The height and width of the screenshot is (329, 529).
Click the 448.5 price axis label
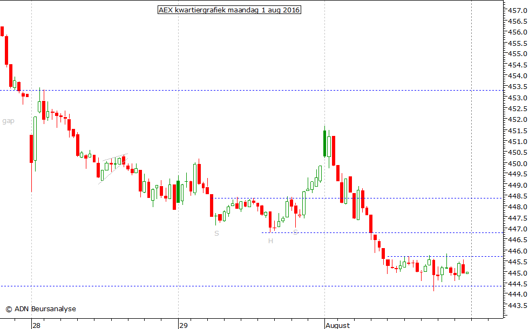tap(517, 196)
